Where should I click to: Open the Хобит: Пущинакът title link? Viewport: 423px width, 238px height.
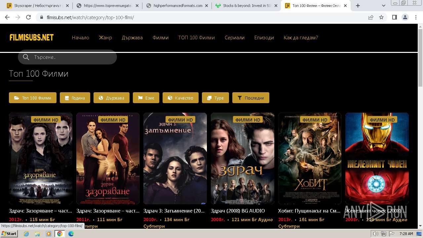click(x=309, y=211)
